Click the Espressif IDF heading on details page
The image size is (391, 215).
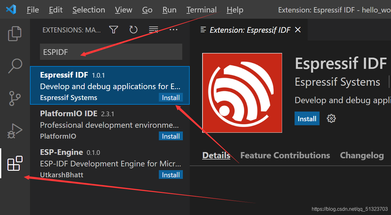(x=341, y=64)
